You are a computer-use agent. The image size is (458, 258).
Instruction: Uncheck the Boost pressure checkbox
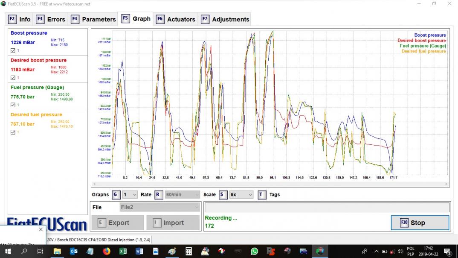(13, 50)
